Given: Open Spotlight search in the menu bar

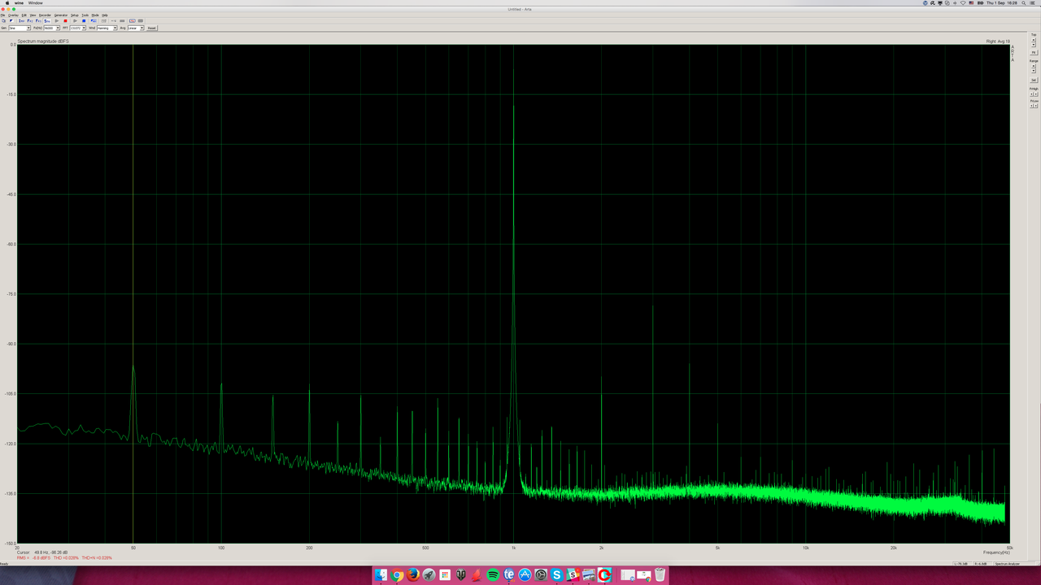Looking at the screenshot, I should (1023, 2).
